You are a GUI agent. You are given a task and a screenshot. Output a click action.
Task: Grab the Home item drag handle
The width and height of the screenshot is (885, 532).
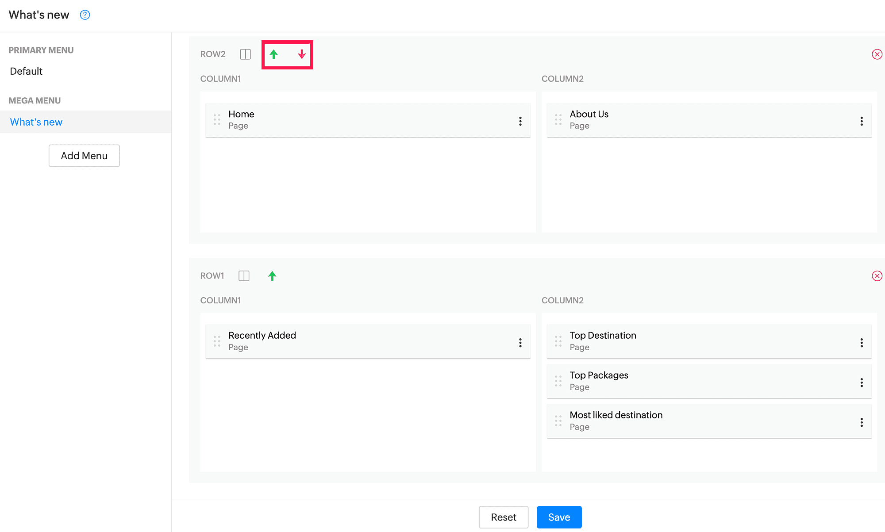coord(217,120)
